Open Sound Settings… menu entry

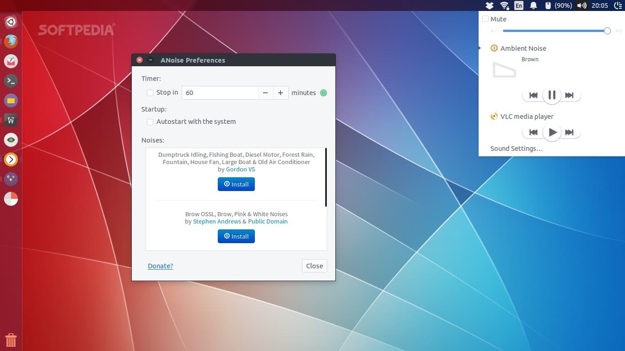(x=517, y=149)
